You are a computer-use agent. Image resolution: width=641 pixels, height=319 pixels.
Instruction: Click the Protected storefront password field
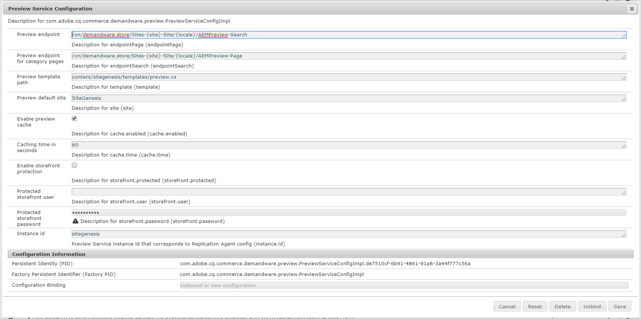pos(349,213)
